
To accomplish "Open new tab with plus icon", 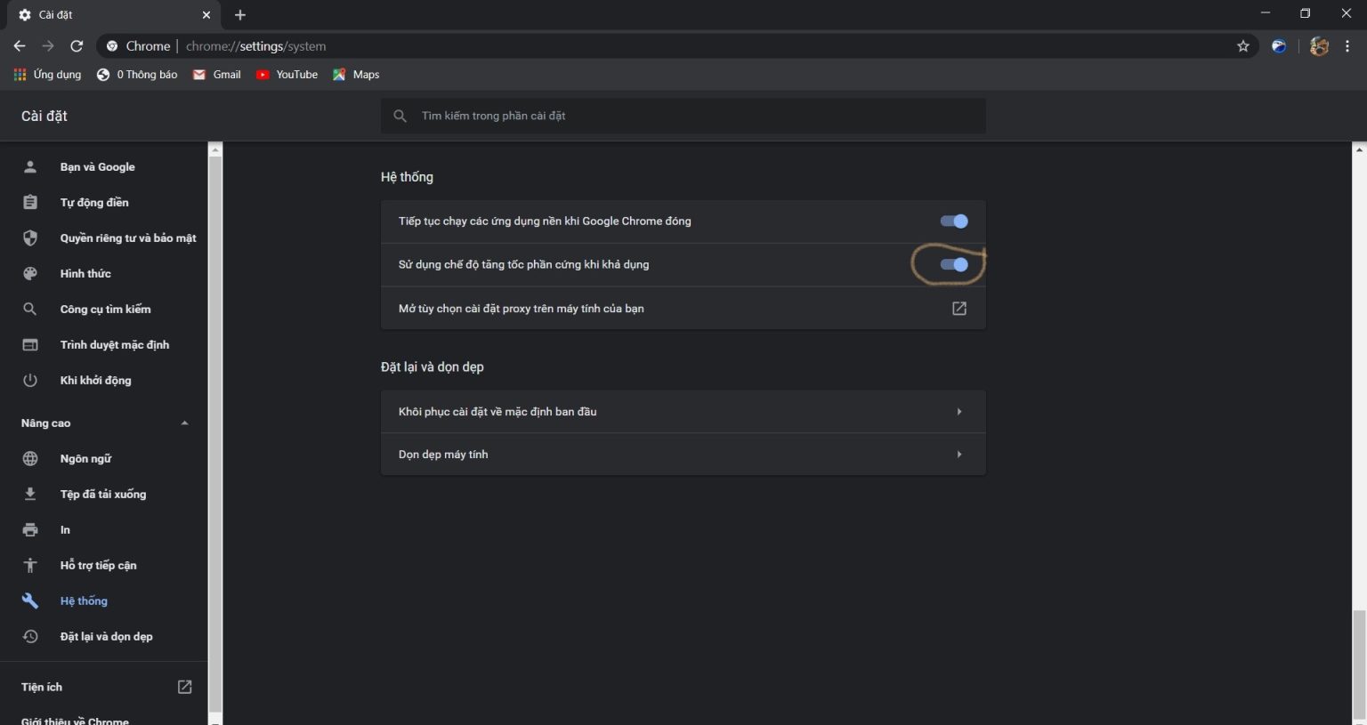I will pos(240,15).
